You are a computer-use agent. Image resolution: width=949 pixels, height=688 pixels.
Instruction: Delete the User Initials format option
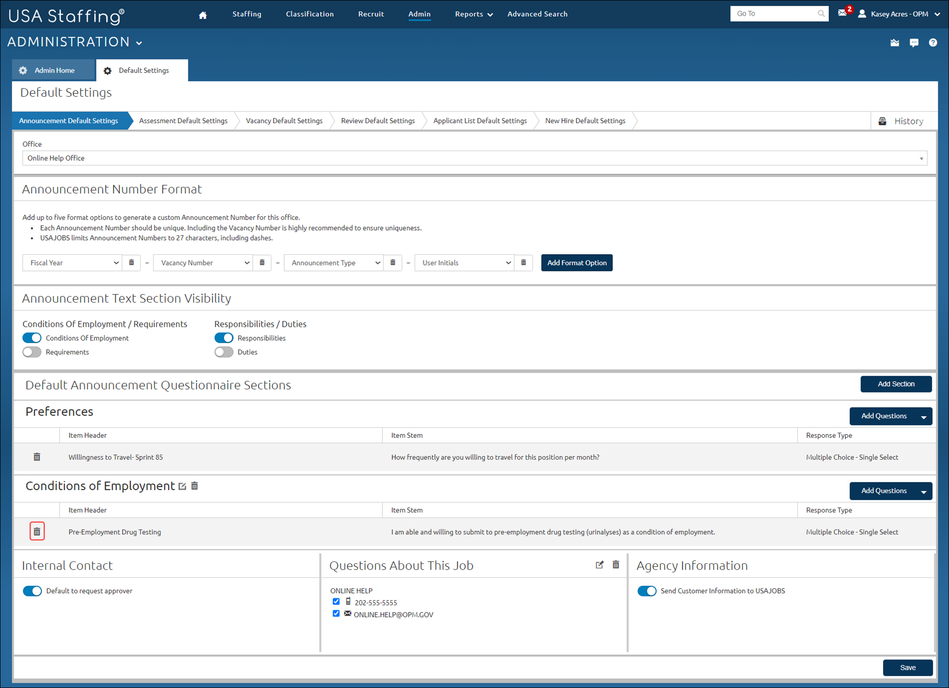[x=523, y=262]
